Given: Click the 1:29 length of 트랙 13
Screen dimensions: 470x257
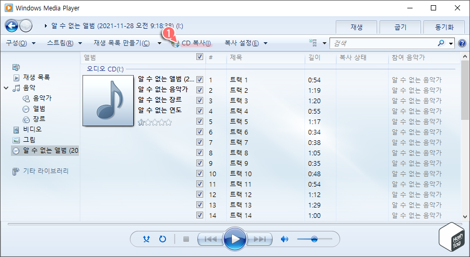Looking at the screenshot, I should [x=314, y=205].
